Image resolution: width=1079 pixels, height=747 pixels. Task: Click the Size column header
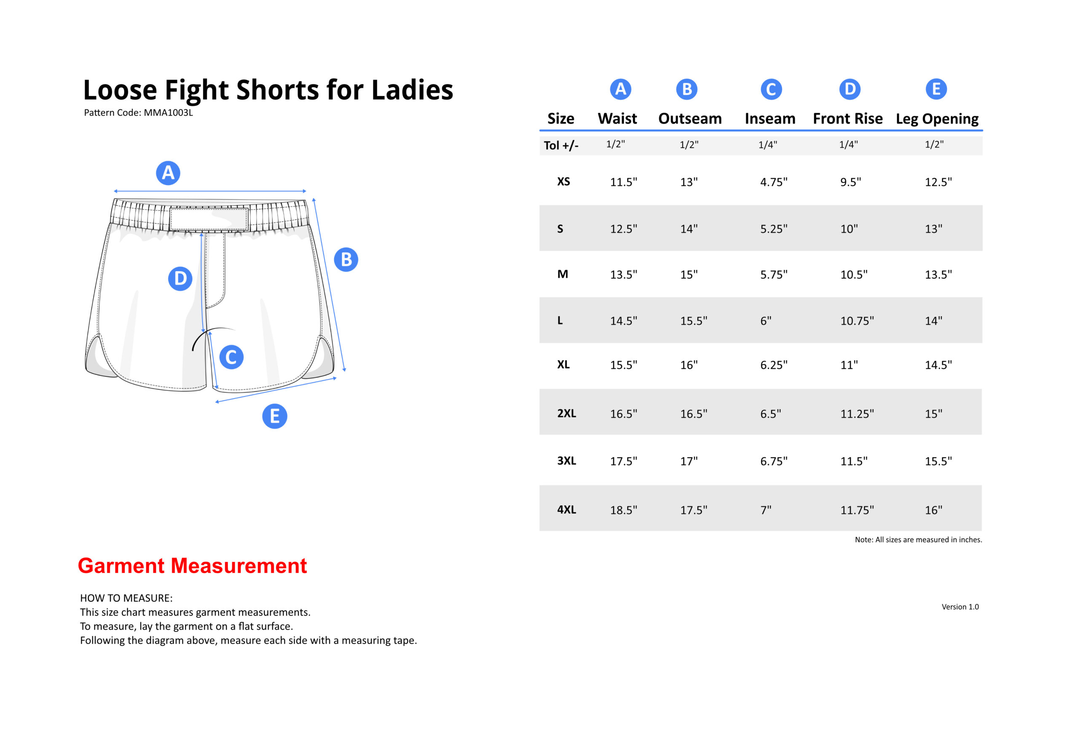pos(561,118)
